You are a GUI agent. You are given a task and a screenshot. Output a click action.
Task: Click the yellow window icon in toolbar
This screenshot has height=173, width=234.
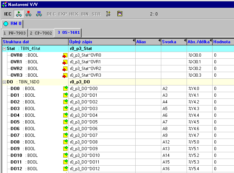click(120, 14)
